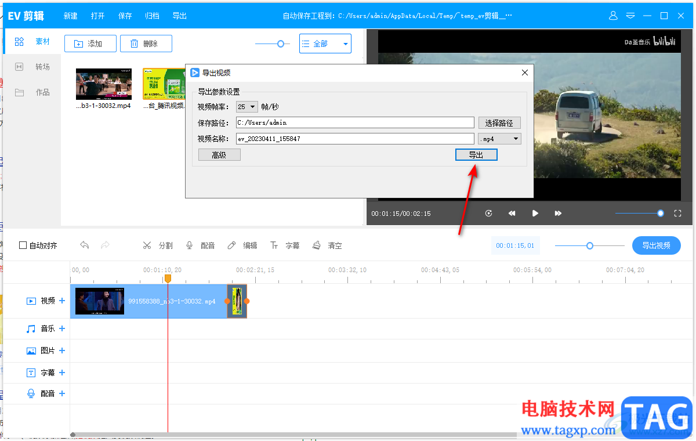Click the 选择路径 button

pos(499,123)
